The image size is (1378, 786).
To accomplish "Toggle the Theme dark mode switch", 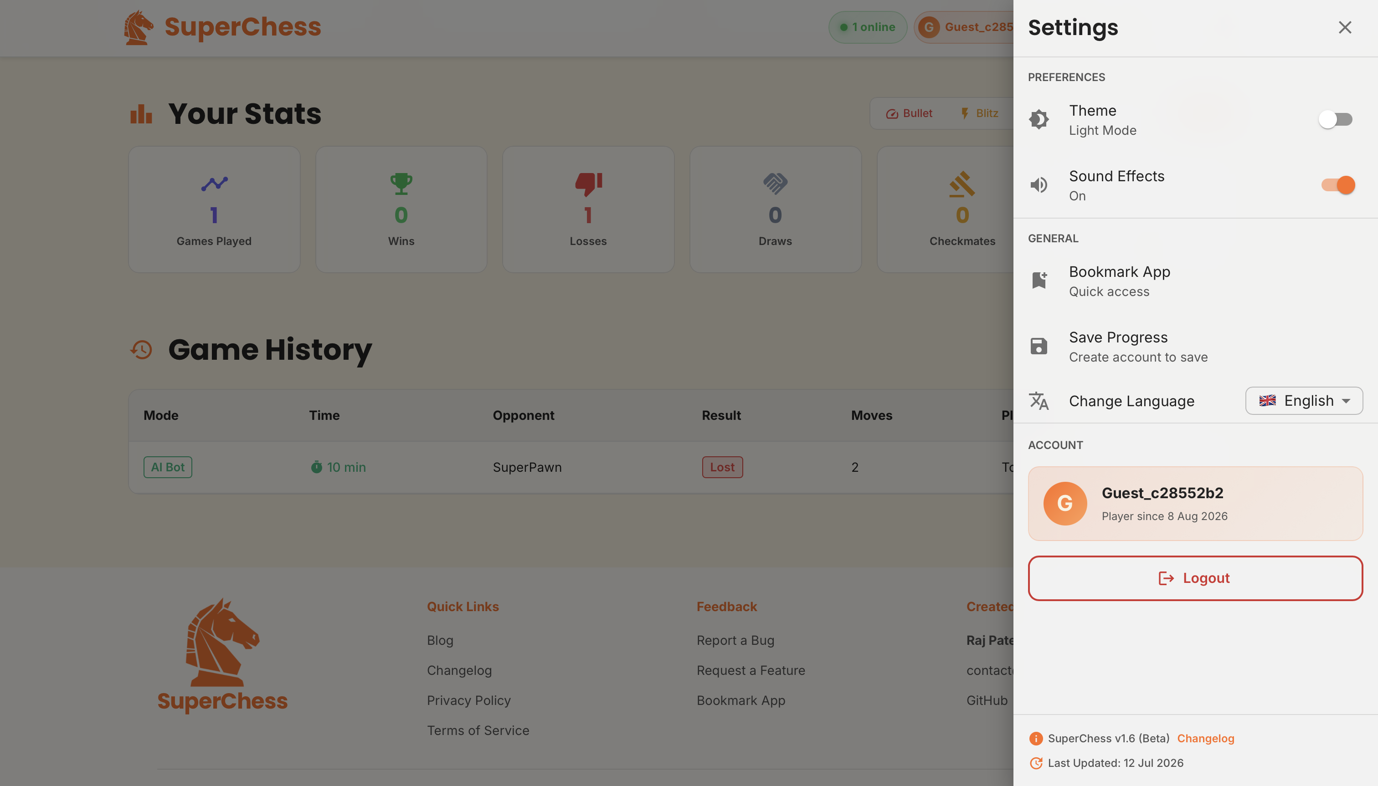I will pyautogui.click(x=1335, y=119).
